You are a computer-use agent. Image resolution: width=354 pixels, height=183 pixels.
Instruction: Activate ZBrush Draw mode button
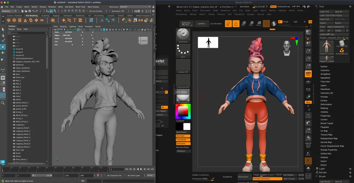[x=236, y=23]
